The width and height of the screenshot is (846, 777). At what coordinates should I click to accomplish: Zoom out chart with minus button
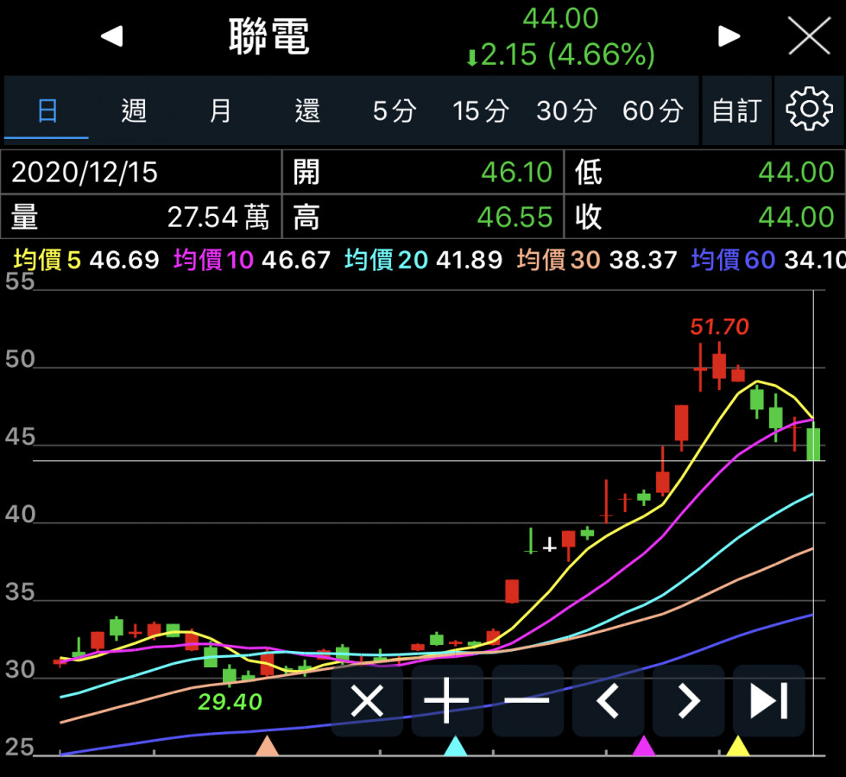click(527, 701)
